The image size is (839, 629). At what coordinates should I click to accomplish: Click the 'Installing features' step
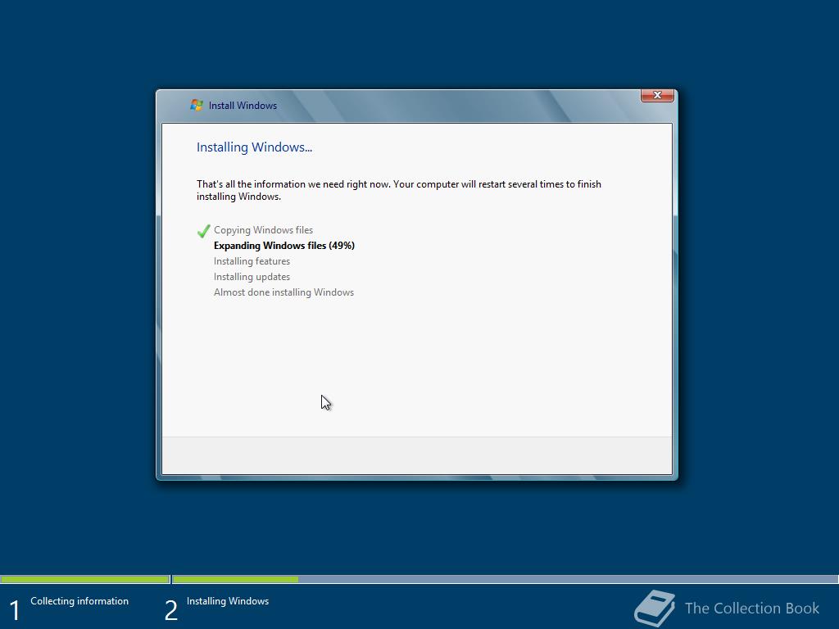click(x=252, y=261)
